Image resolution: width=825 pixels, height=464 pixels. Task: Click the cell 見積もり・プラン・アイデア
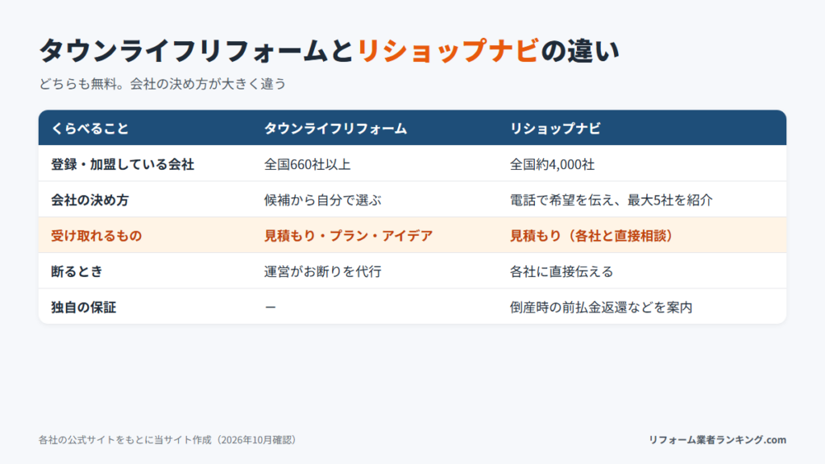pos(348,236)
